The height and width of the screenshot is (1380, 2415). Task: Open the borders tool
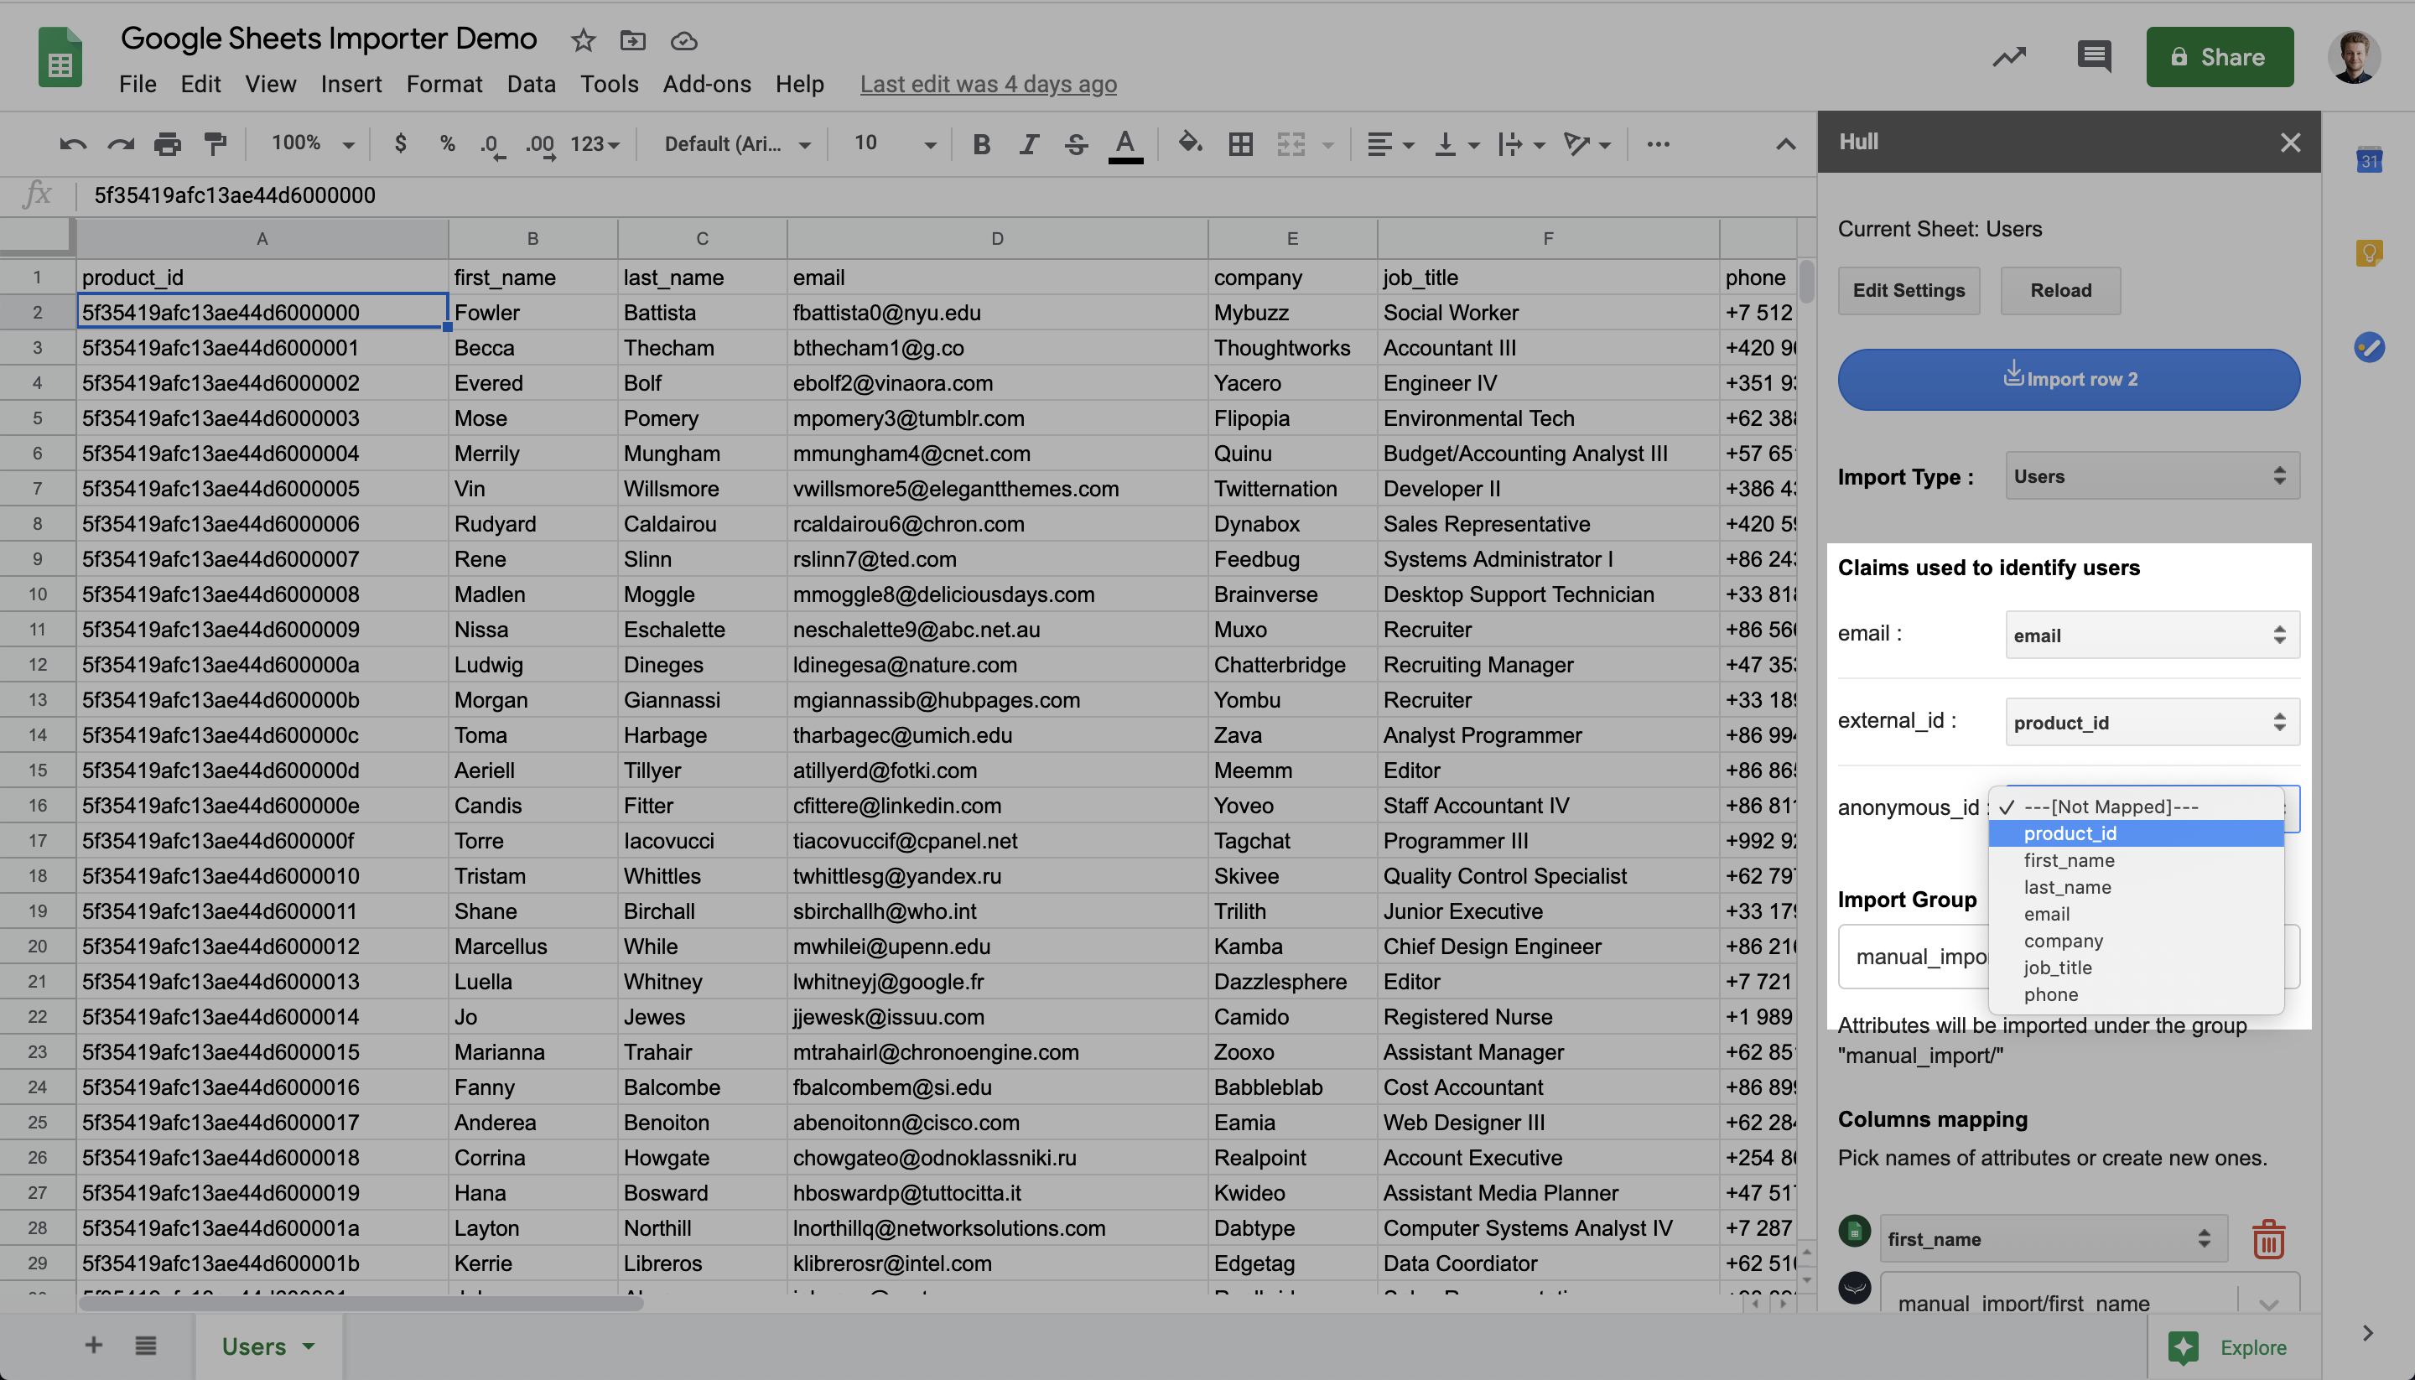pos(1239,144)
